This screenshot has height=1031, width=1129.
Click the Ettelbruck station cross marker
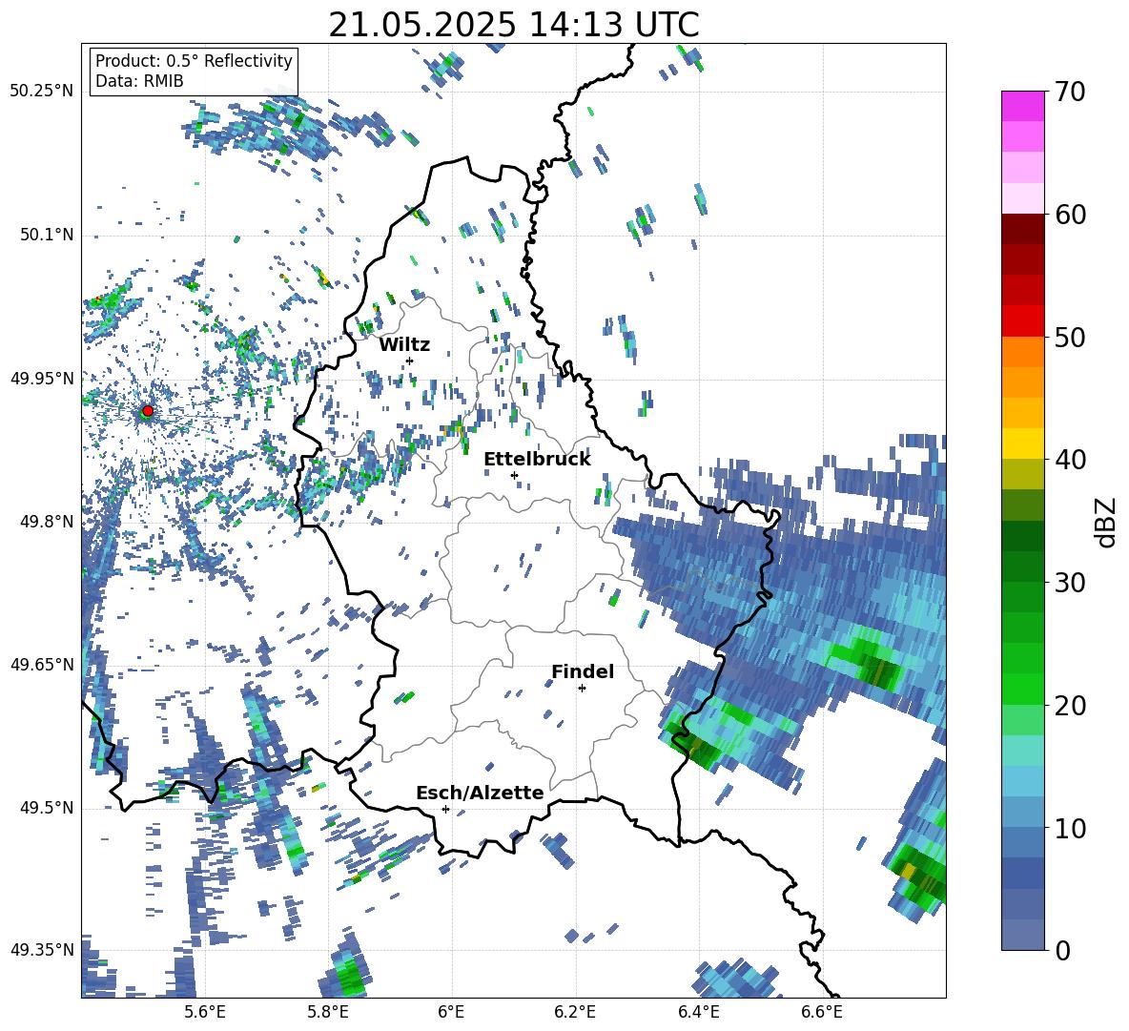[x=514, y=475]
